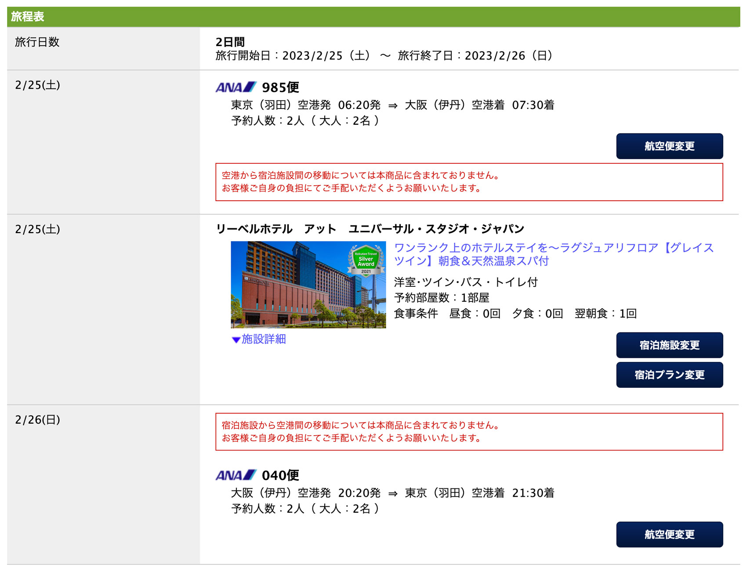Click the ANA logo beside flight 985便
747x570 pixels.
(236, 87)
